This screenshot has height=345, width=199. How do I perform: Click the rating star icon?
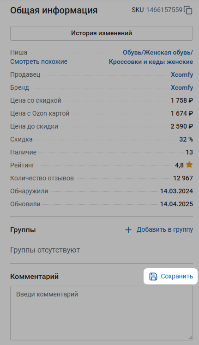[189, 165]
